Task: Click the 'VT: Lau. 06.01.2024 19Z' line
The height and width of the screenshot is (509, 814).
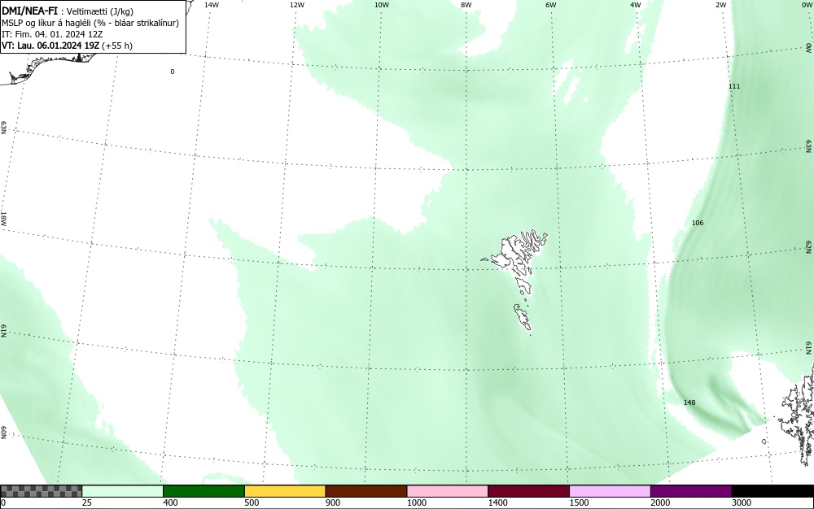Action: [67, 46]
